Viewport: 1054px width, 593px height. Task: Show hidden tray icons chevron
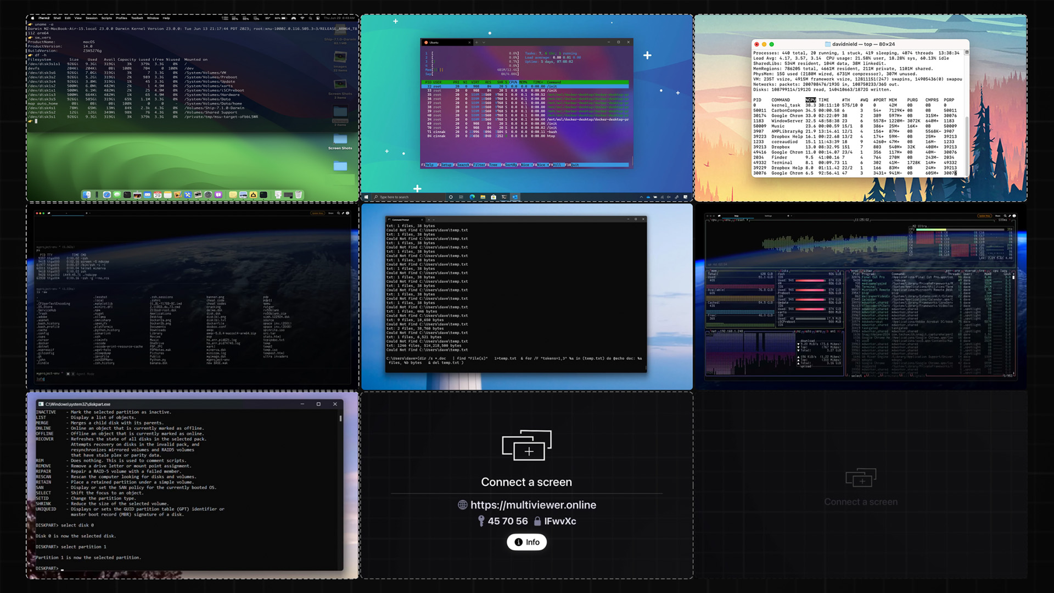(x=641, y=197)
